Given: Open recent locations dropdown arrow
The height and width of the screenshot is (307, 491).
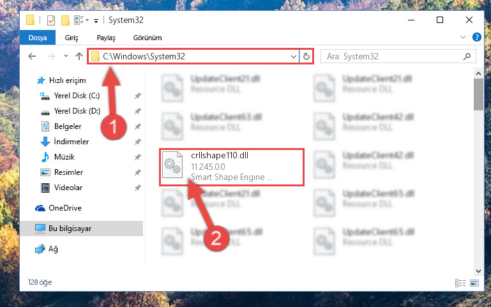Looking at the screenshot, I should click(66, 56).
